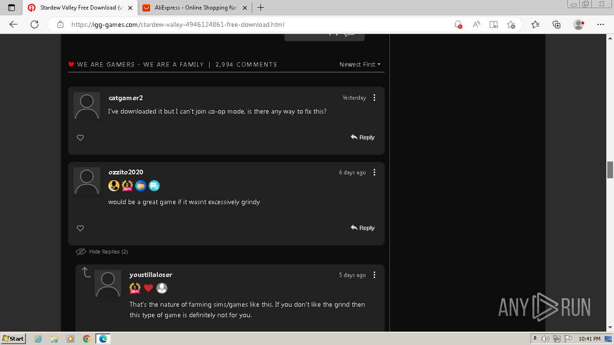The width and height of the screenshot is (614, 345).
Task: Enter Immersive Reader view
Action: [x=494, y=24]
